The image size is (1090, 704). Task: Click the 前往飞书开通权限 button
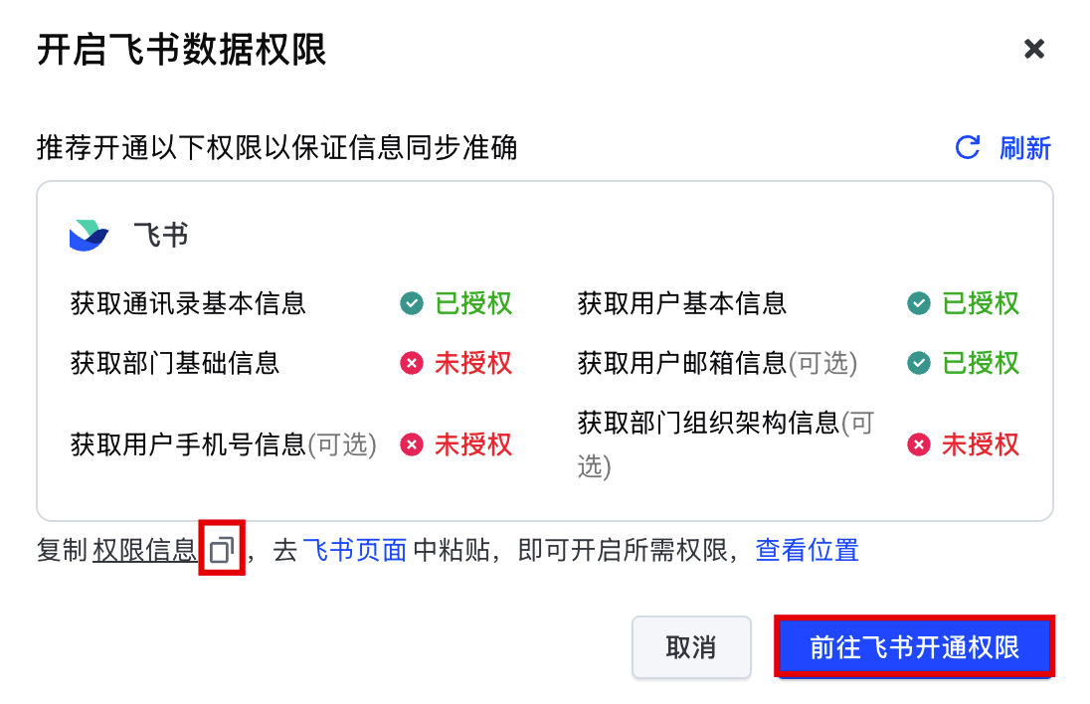coord(914,647)
